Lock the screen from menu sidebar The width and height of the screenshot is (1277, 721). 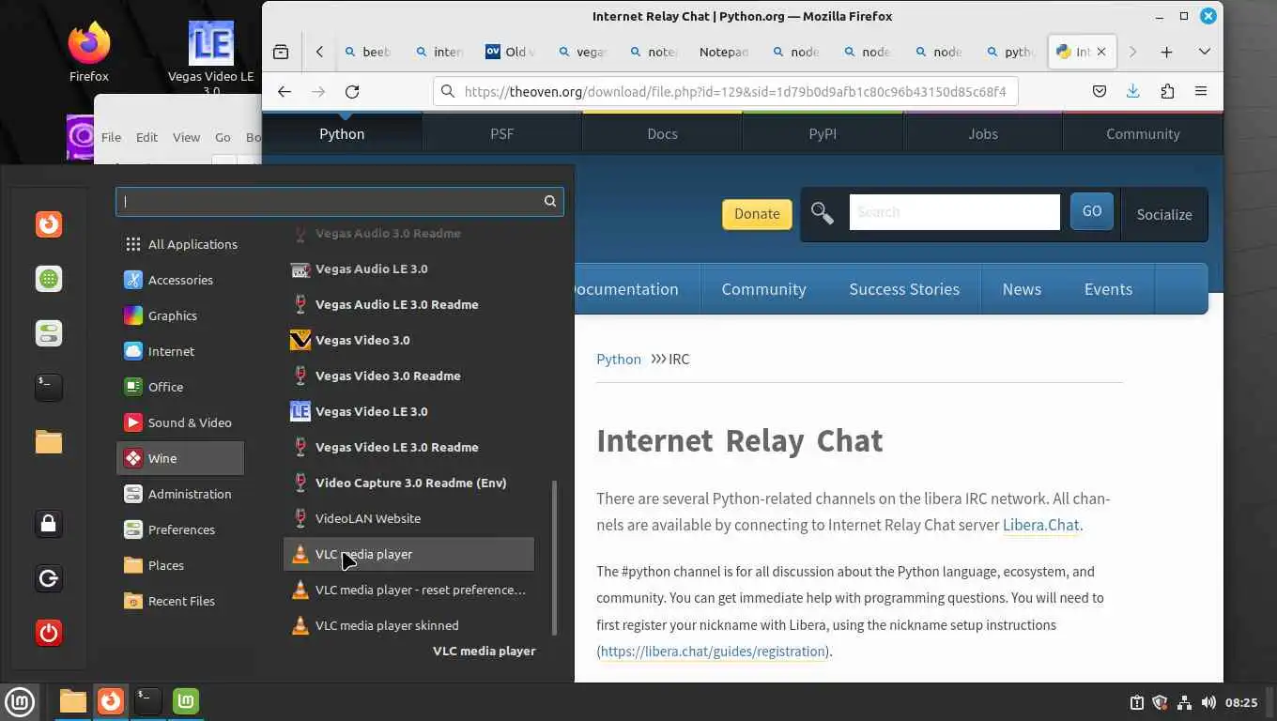point(49,524)
